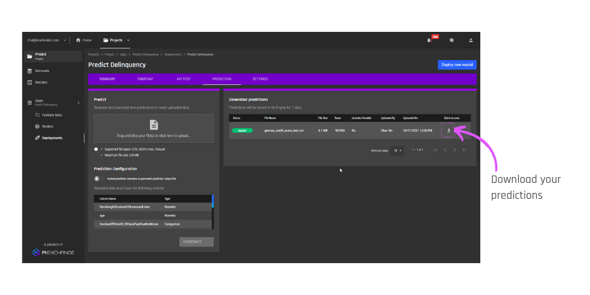Click the PI.EXCHANGE logo
This screenshot has height=295, width=590.
pos(54,252)
